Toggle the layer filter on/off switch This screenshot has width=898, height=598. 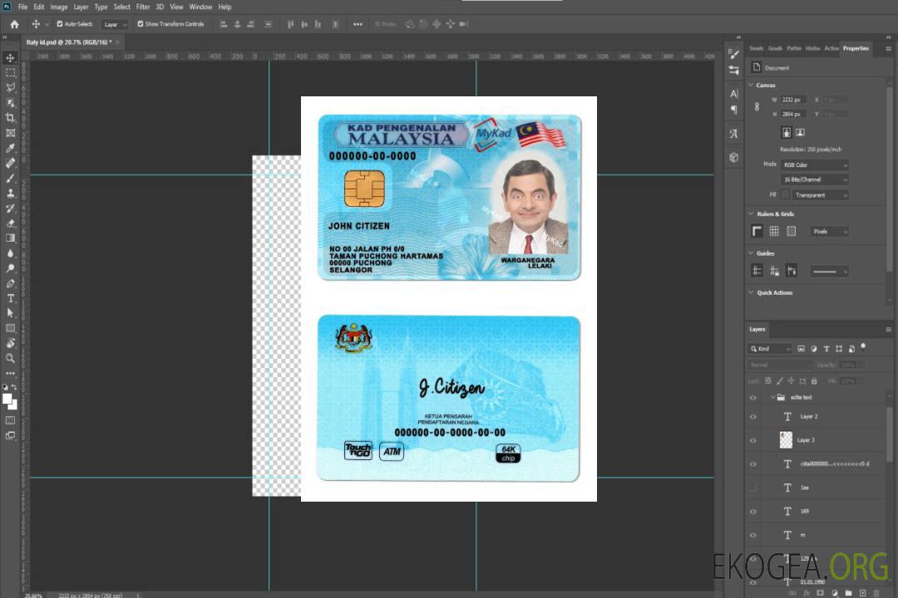point(863,347)
